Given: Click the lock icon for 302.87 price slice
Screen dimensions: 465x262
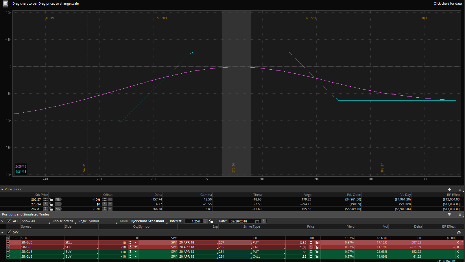Looking at the screenshot, I should [51, 200].
